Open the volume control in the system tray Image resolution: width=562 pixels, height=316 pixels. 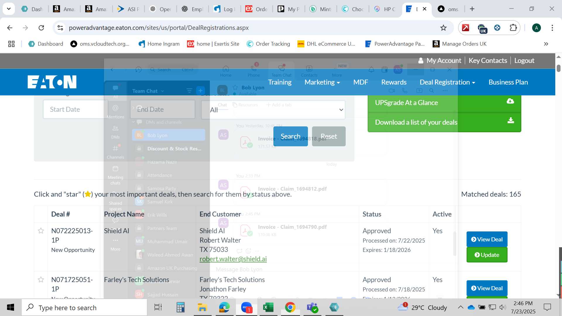pyautogui.click(x=503, y=307)
